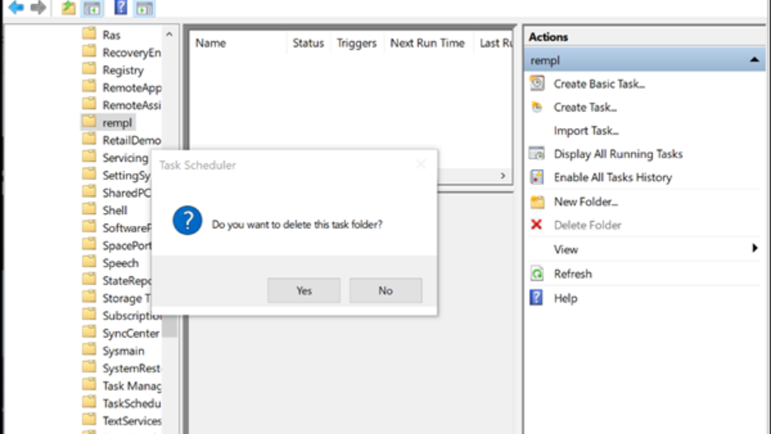Select Create Task... action
Screen dimensions: 771x434
point(585,107)
